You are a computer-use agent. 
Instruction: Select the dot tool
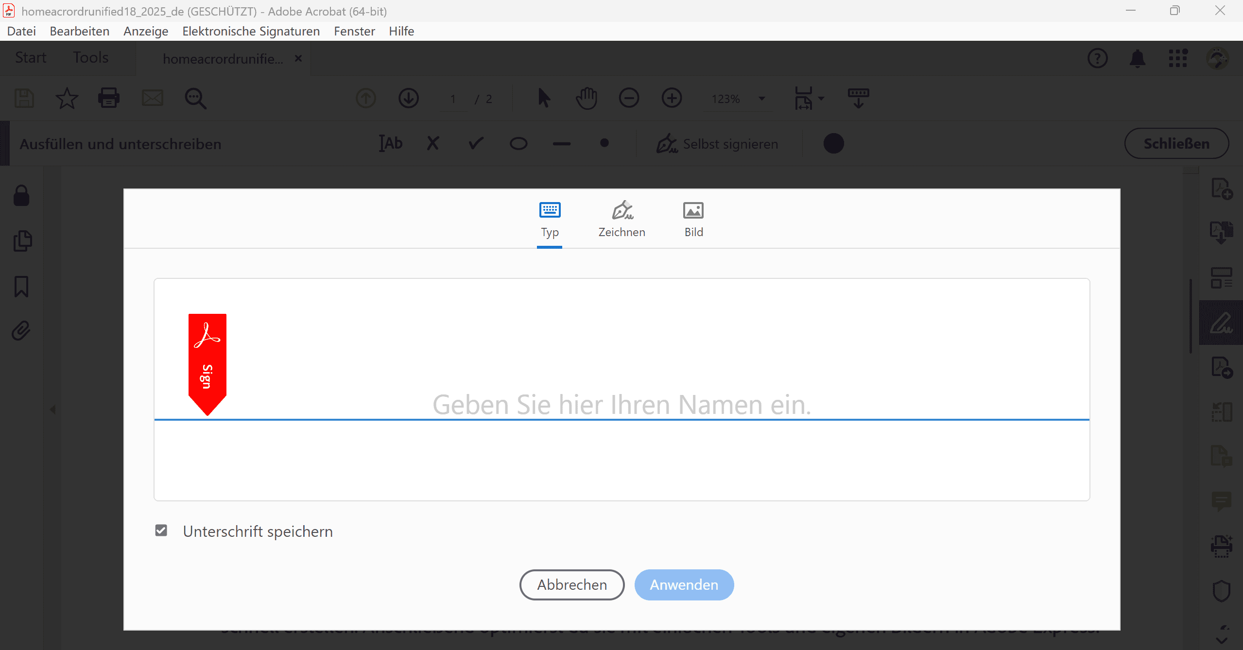point(604,143)
